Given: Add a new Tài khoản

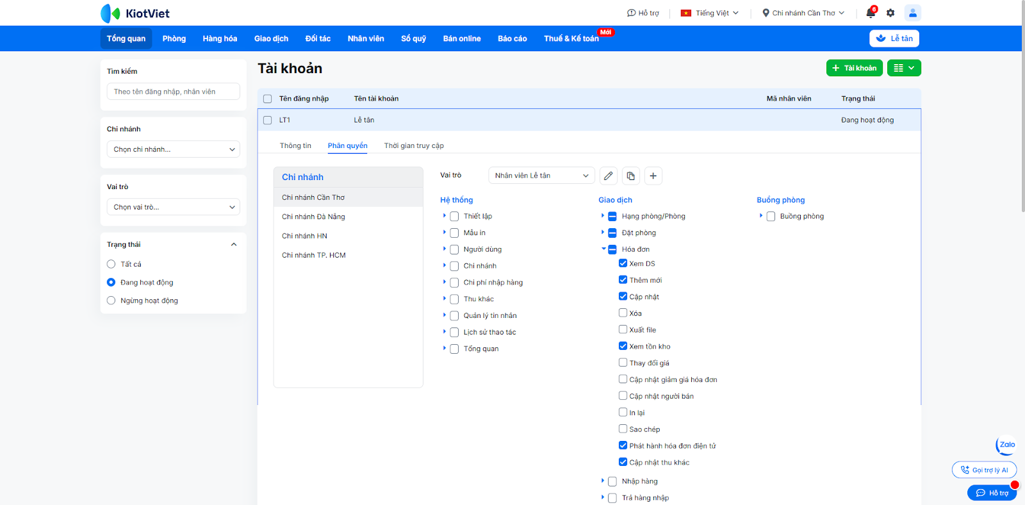Looking at the screenshot, I should coord(855,68).
